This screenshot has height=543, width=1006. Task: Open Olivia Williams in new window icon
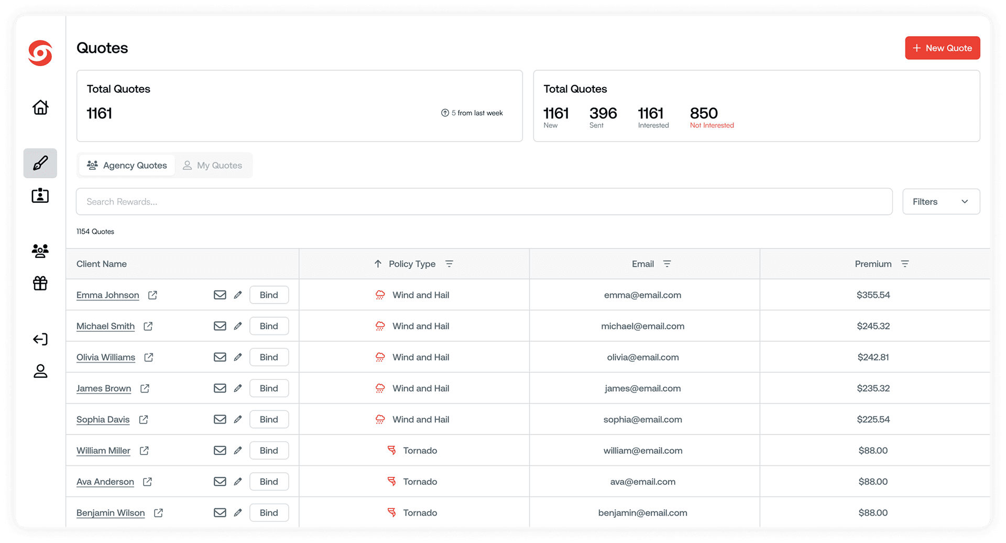149,357
